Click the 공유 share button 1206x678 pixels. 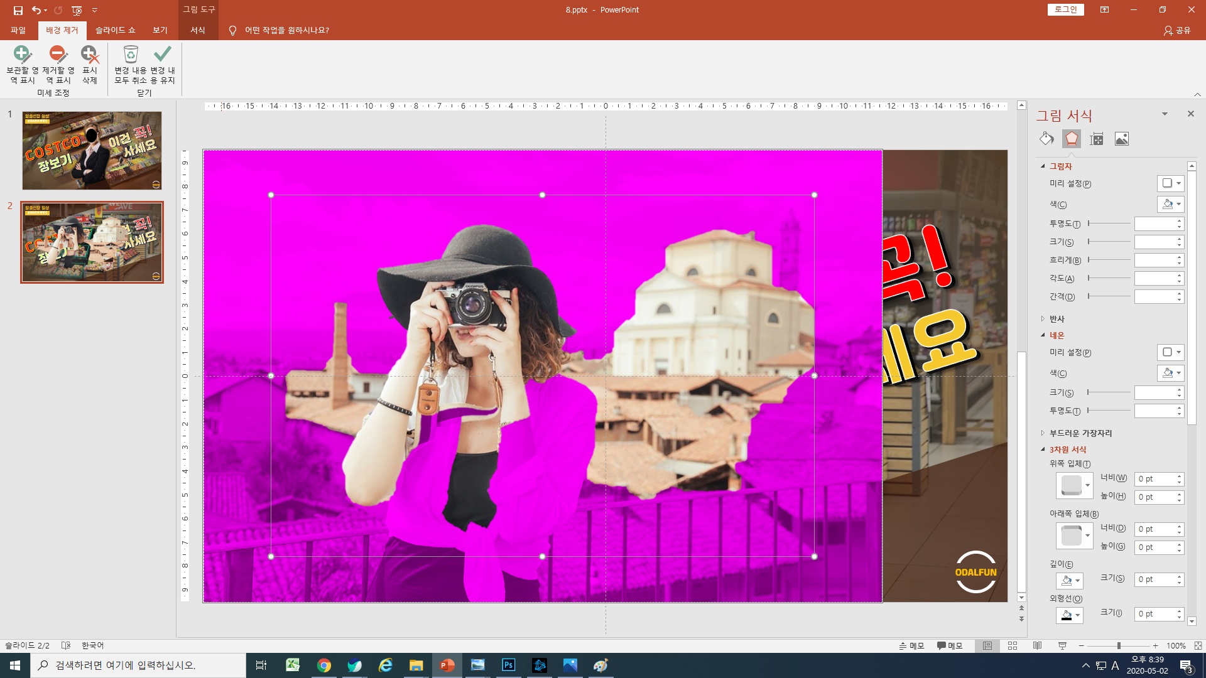(x=1177, y=30)
